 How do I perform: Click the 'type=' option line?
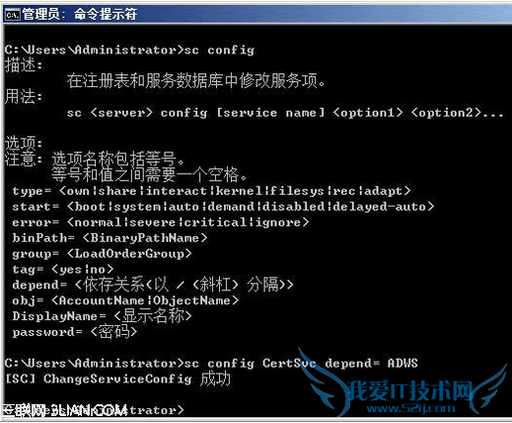point(211,191)
